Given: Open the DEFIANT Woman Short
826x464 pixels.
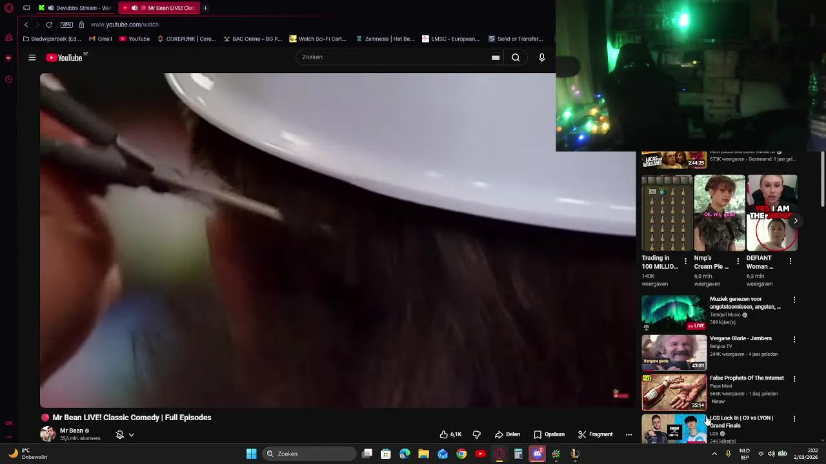Looking at the screenshot, I should click(x=772, y=213).
